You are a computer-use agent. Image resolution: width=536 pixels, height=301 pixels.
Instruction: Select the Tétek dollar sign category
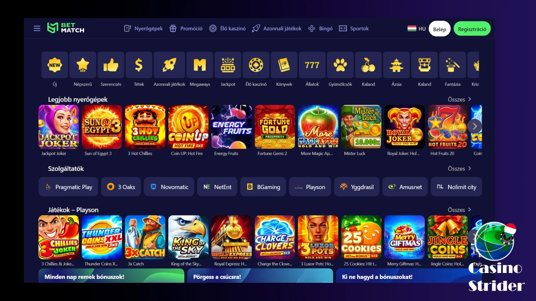(139, 65)
